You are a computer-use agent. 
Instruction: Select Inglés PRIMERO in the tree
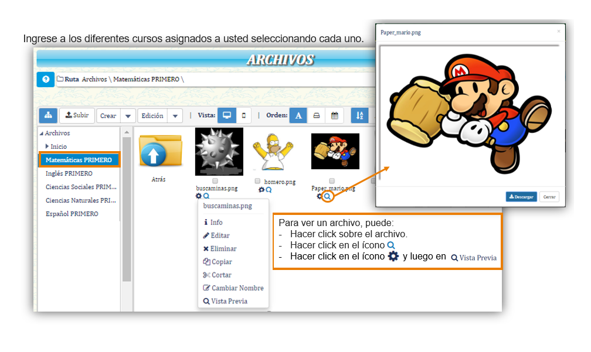tap(69, 173)
